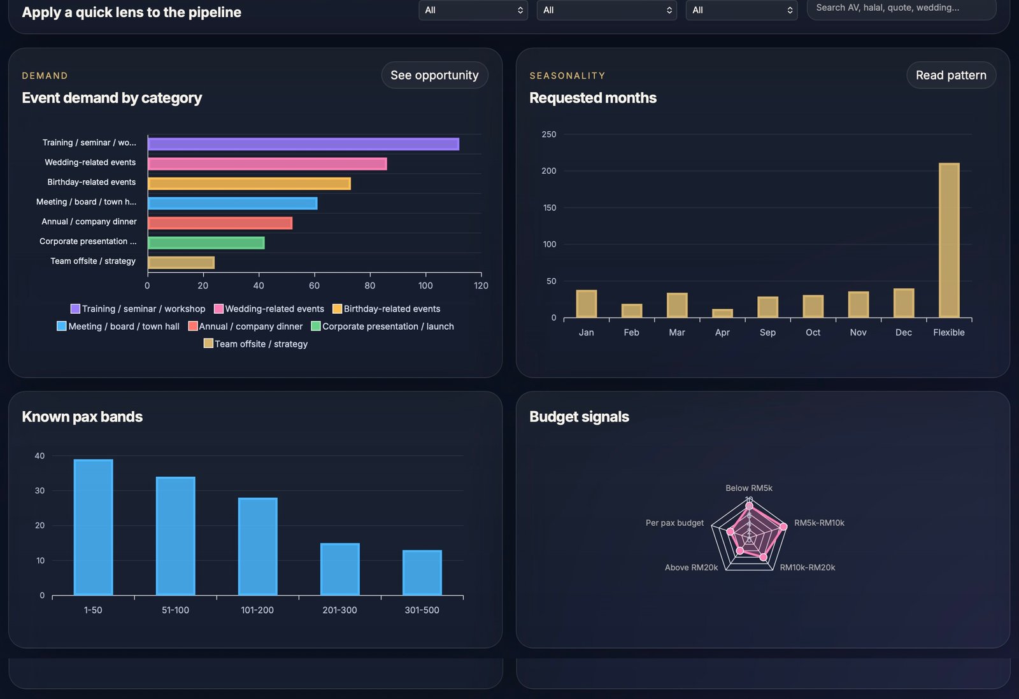Click the 301-500 pax band bar
This screenshot has width=1019, height=699.
[x=422, y=572]
